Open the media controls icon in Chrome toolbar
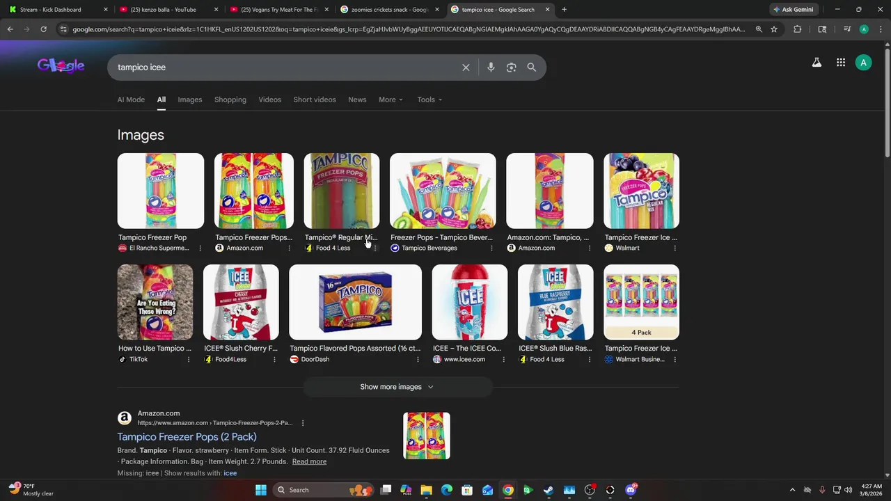This screenshot has width=891, height=501. [847, 29]
